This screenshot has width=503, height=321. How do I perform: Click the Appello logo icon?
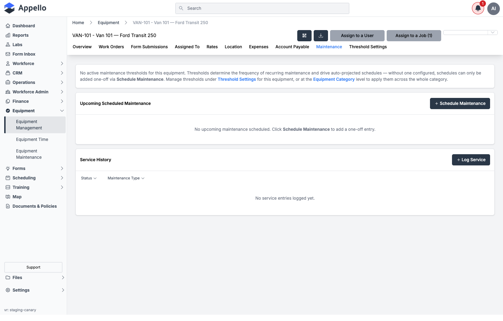point(9,8)
